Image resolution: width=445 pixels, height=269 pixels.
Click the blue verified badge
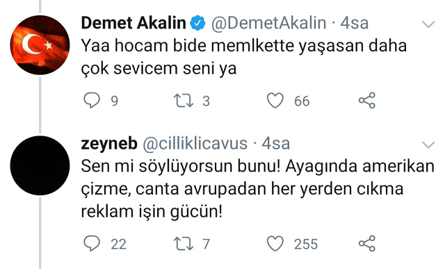pos(197,23)
